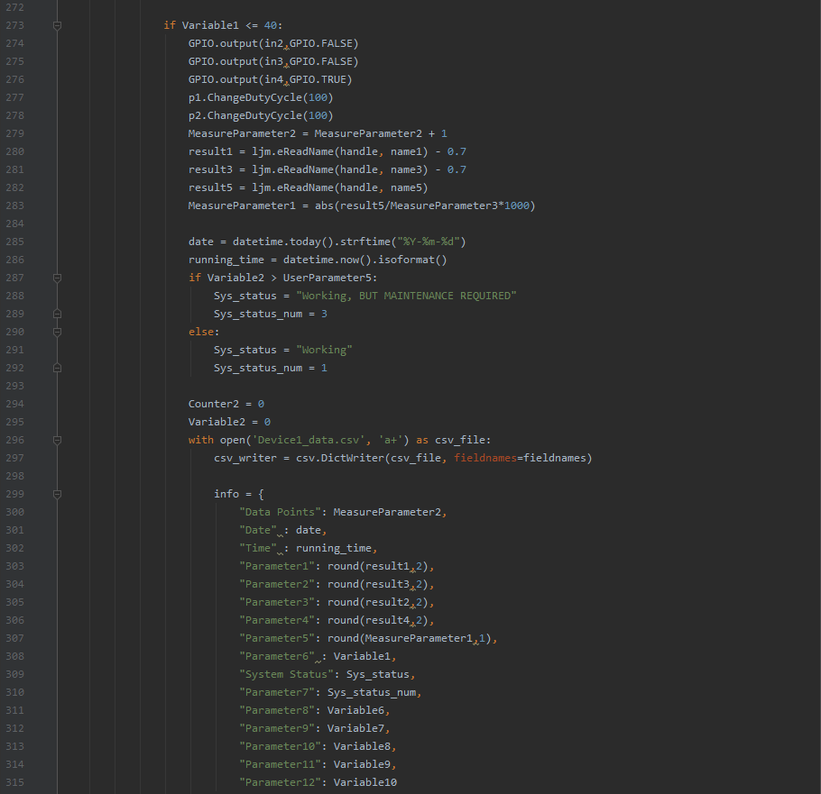
Task: Click the MeasureParameter1 abs() calculation line
Action: (362, 205)
